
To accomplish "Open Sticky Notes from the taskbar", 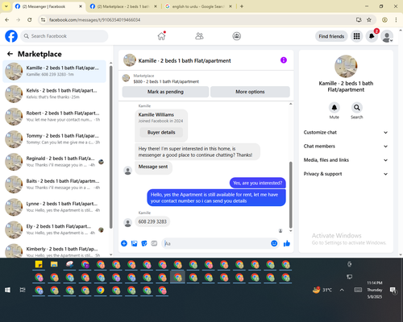I will 39,264.
